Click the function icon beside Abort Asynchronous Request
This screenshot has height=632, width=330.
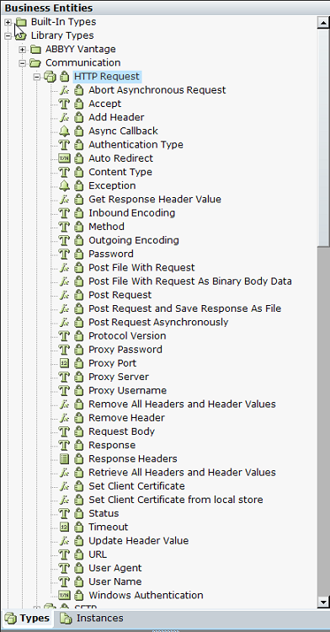(64, 90)
